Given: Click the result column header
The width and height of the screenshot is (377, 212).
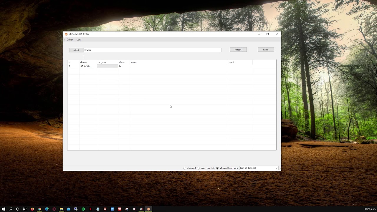Looking at the screenshot, I should pyautogui.click(x=232, y=62).
